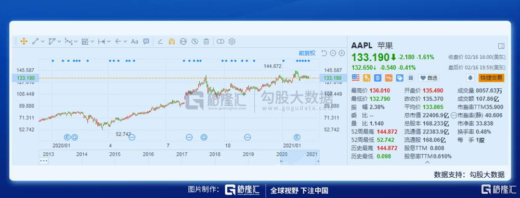The image size is (520, 198).
Task: Select the wave count pattern tool
Action: (68, 42)
